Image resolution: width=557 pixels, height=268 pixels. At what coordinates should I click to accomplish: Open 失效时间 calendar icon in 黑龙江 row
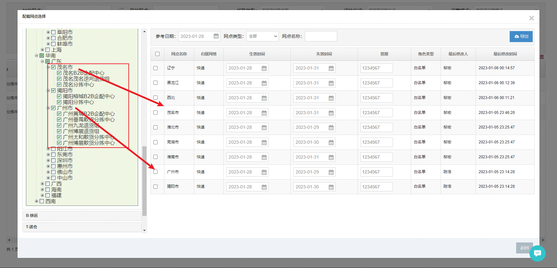click(331, 83)
